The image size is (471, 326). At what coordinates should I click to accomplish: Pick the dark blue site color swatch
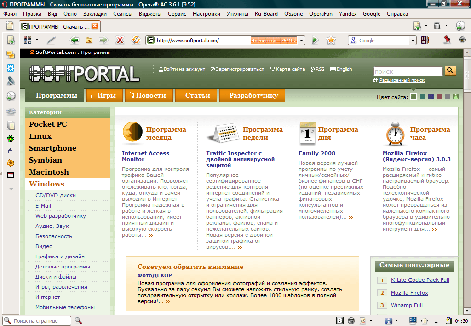431,97
